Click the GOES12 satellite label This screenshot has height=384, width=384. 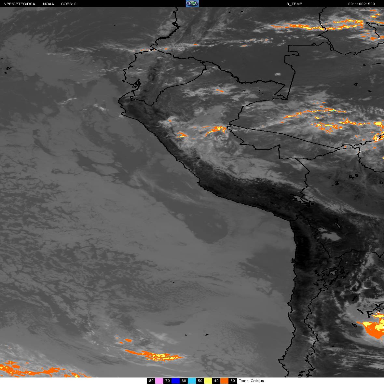69,4
